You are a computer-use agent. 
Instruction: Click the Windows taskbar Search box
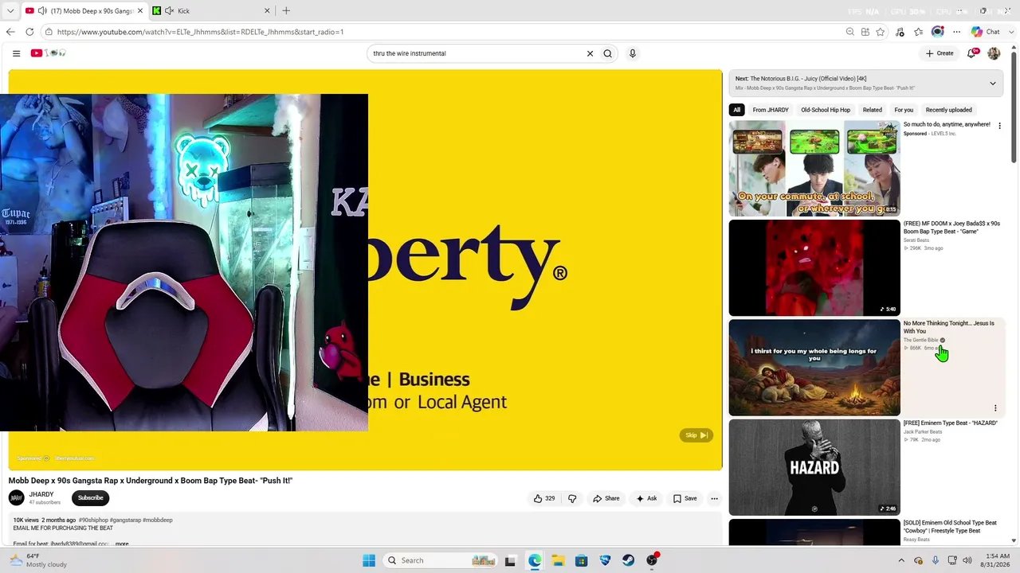[x=441, y=560]
